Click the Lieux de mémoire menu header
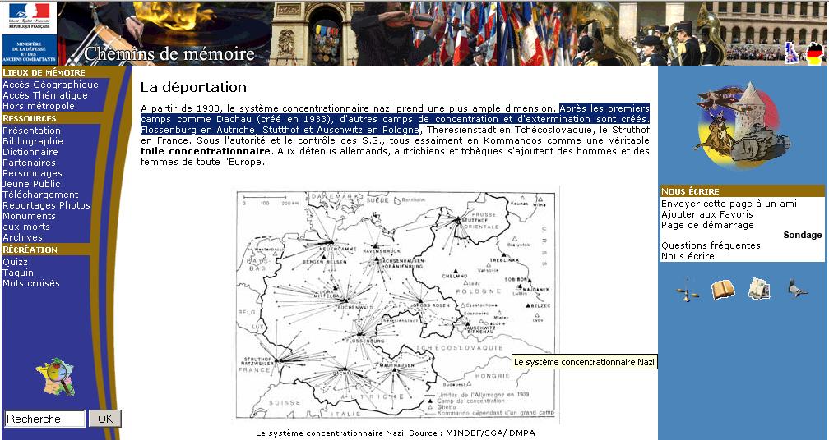The height and width of the screenshot is (440, 829). [44, 72]
